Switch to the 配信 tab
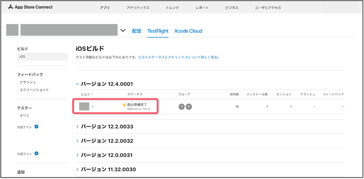Image resolution: width=364 pixels, height=179 pixels. click(x=136, y=31)
